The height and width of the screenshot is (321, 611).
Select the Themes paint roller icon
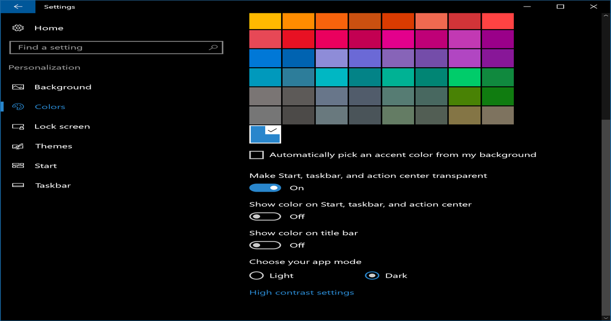18,146
